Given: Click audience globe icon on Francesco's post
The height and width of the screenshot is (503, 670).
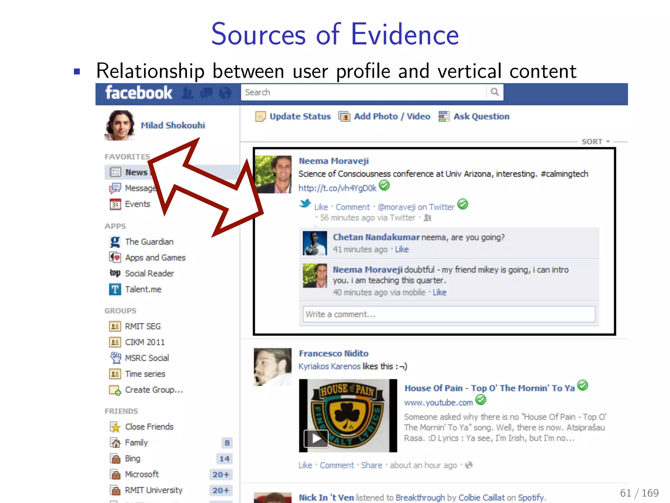Looking at the screenshot, I should 469,465.
